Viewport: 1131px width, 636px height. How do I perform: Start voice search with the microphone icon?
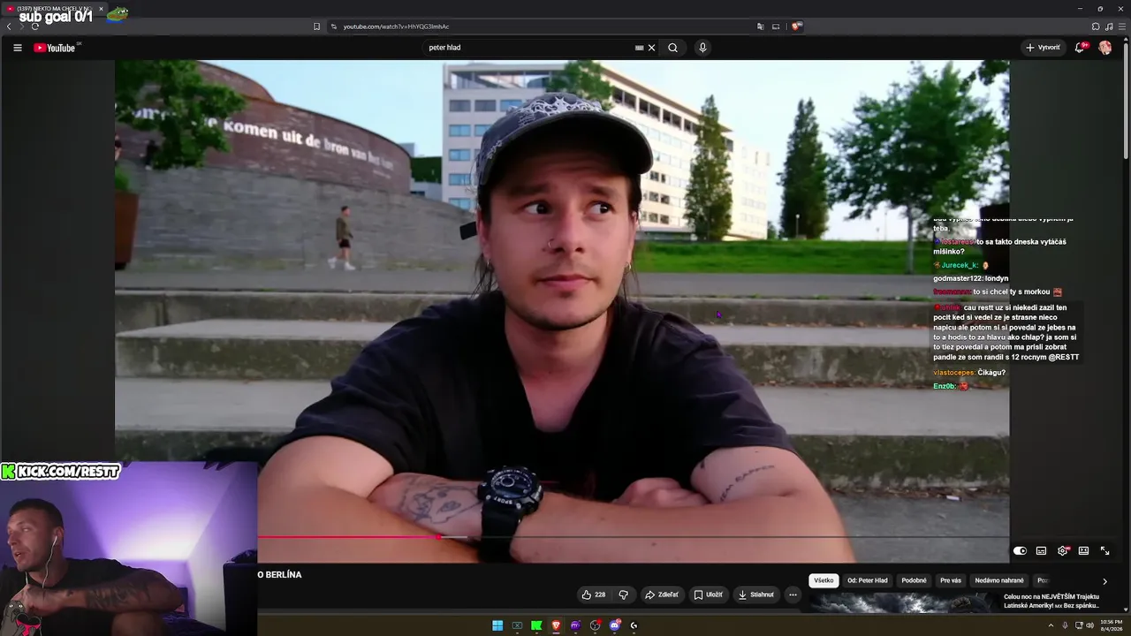pos(702,48)
